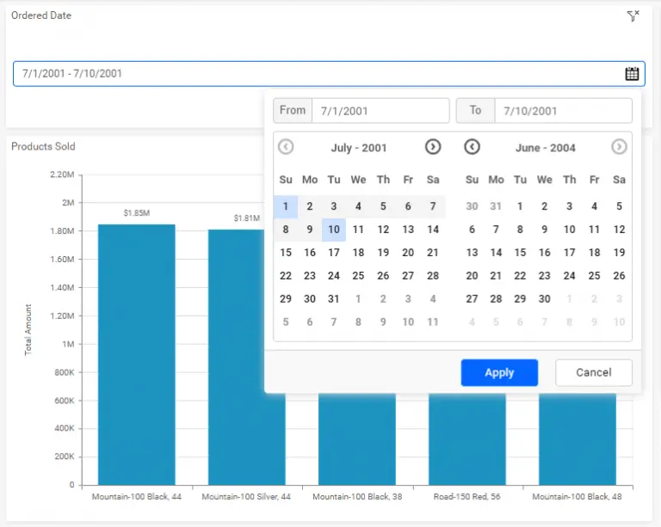The width and height of the screenshot is (661, 527).
Task: Open the calendar picker icon
Action: (x=632, y=74)
